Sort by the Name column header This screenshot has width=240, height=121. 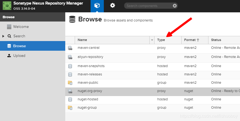click(x=112, y=40)
